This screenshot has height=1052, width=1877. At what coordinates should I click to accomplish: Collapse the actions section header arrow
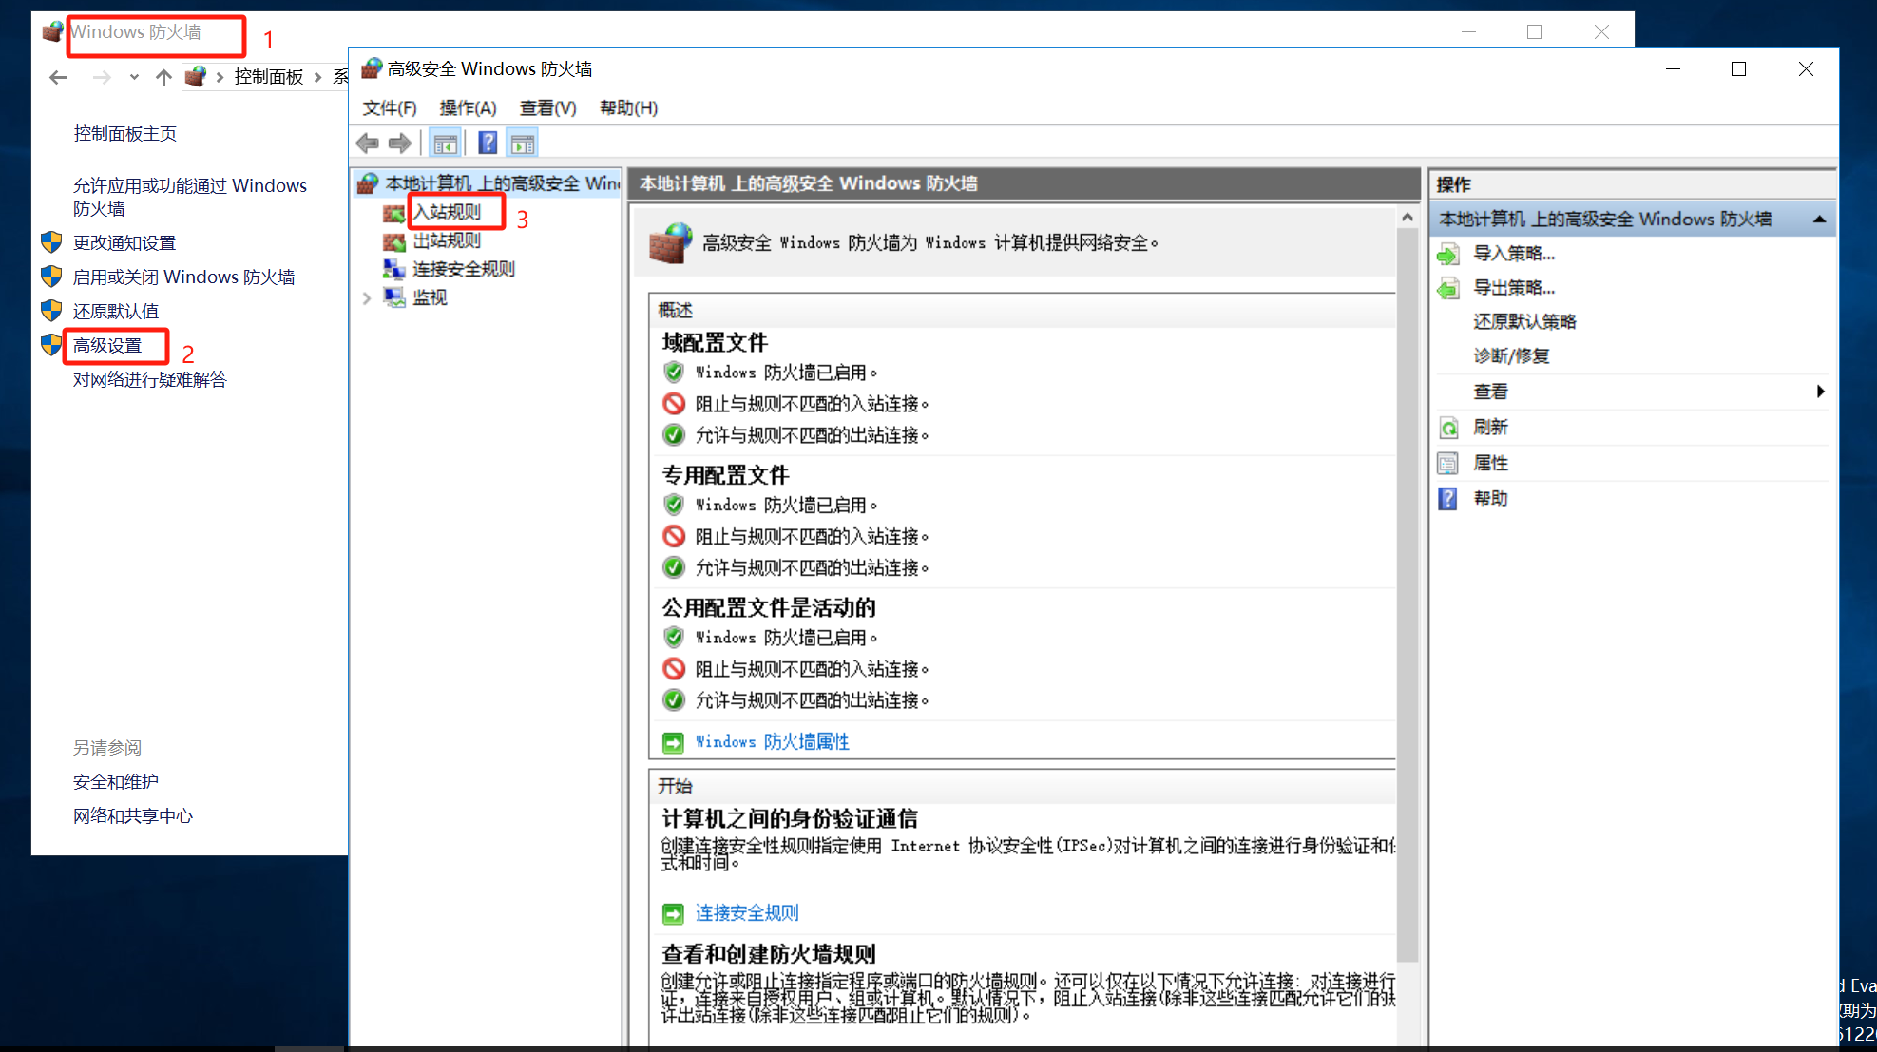tap(1819, 220)
